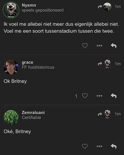Open three-dot menu on grace's post
Screen dimensions: 124x155
(99, 96)
